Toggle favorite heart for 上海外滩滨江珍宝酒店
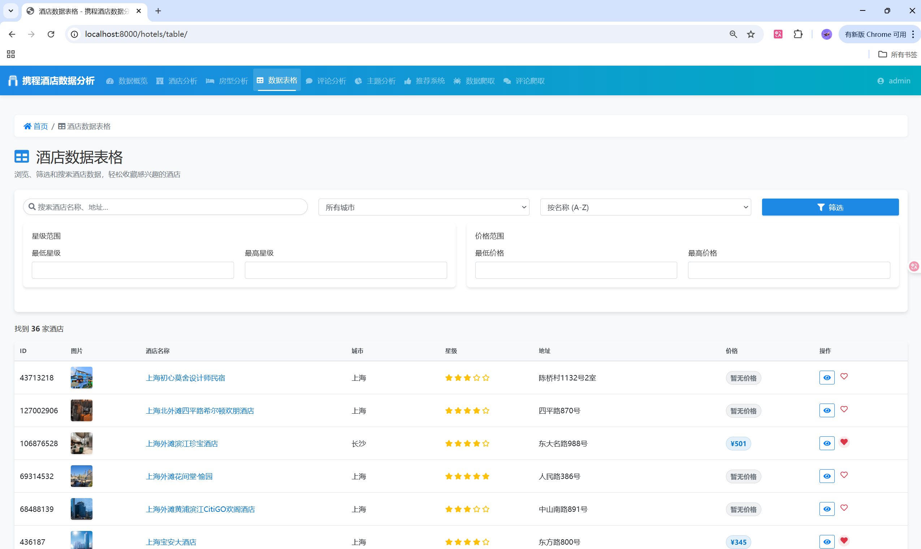Image resolution: width=921 pixels, height=549 pixels. (x=844, y=442)
